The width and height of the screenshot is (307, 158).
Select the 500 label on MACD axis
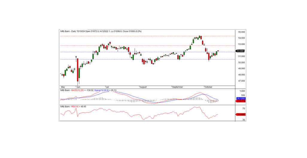pyautogui.click(x=243, y=95)
